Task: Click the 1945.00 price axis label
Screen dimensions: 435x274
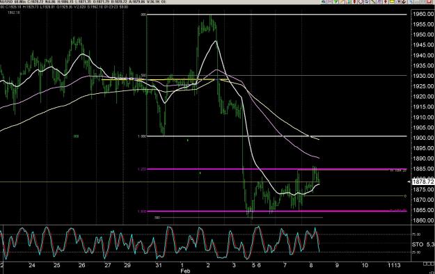Action: tap(422, 45)
